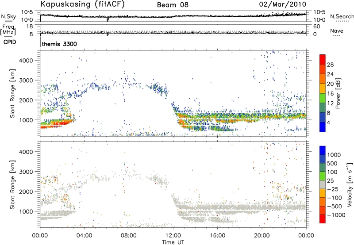Click the '1000' velocity colorbar tick
Image resolution: width=354 pixels, height=245 pixels.
(x=334, y=155)
